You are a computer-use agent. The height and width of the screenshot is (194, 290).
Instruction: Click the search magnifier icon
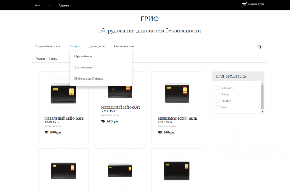coord(259,47)
